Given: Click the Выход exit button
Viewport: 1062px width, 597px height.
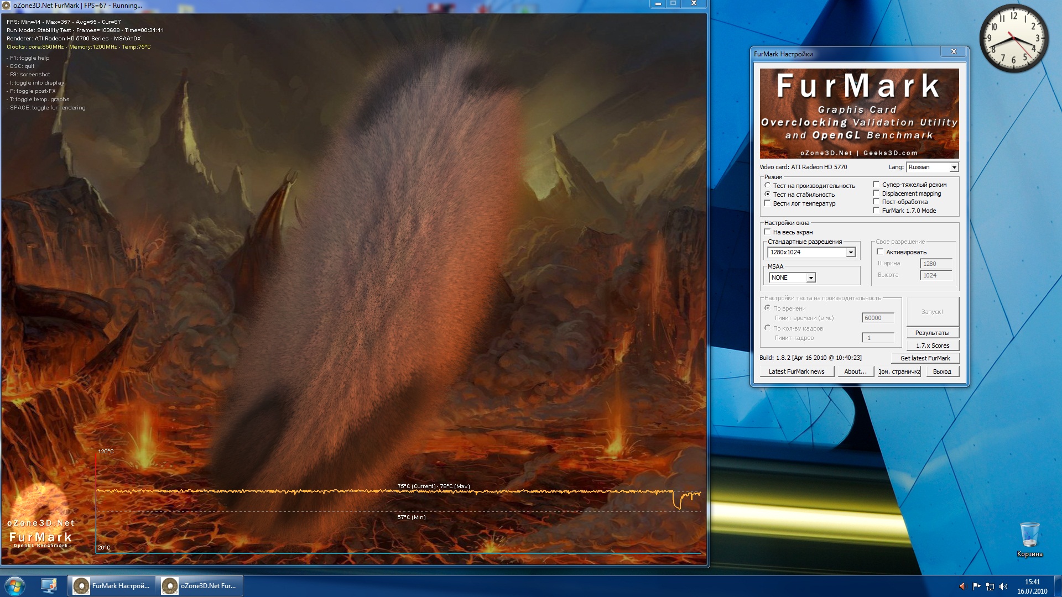Looking at the screenshot, I should pyautogui.click(x=942, y=371).
